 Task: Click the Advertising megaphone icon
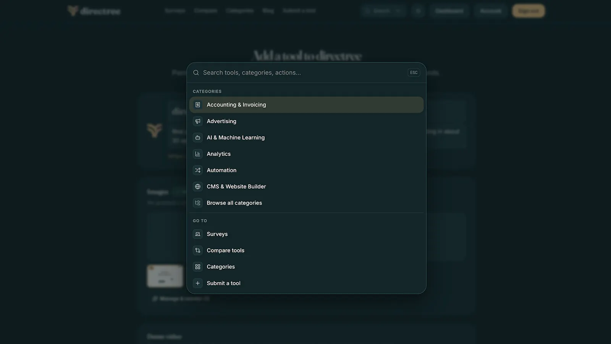(x=198, y=121)
